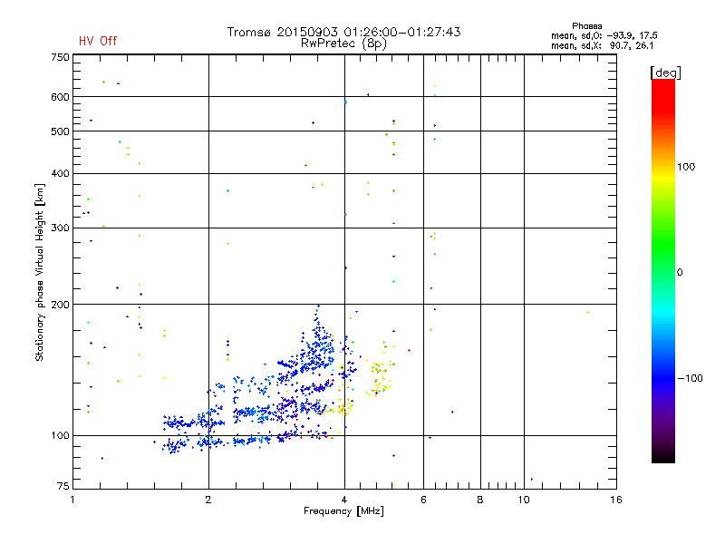Click the 'Stationary phase Virtual Height [km]' label

(x=40, y=273)
